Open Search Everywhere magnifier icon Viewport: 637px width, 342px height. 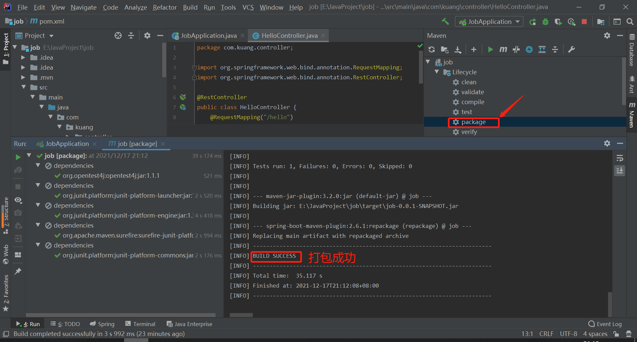coord(630,22)
